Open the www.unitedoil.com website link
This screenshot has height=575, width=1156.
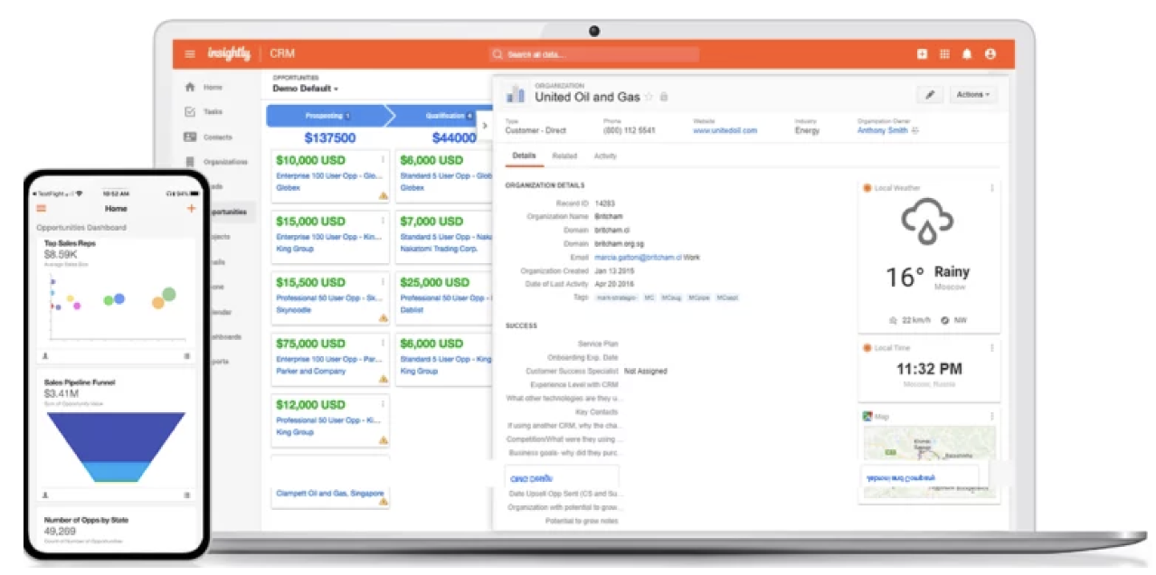pos(725,130)
